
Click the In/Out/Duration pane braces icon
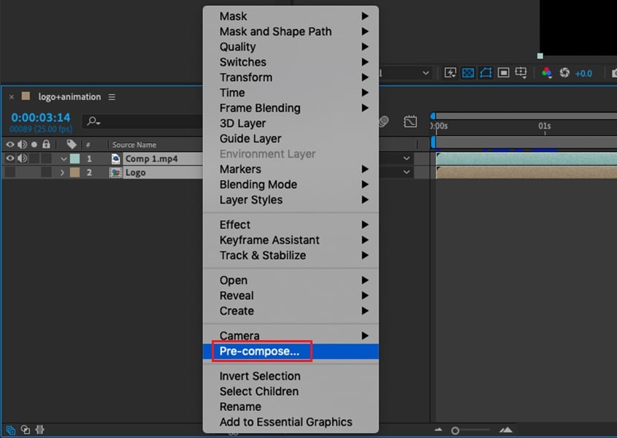click(x=40, y=430)
